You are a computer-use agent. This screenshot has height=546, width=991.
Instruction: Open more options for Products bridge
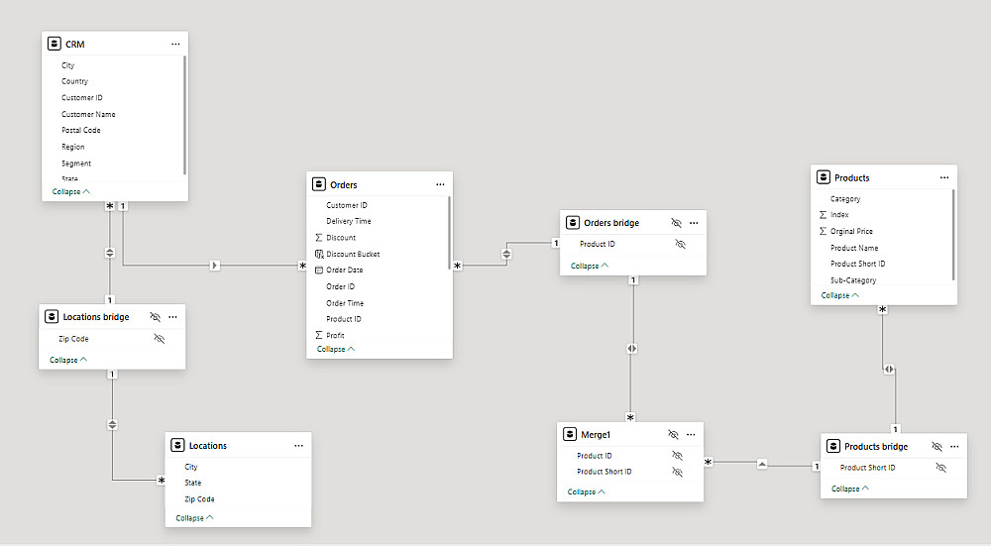click(954, 446)
